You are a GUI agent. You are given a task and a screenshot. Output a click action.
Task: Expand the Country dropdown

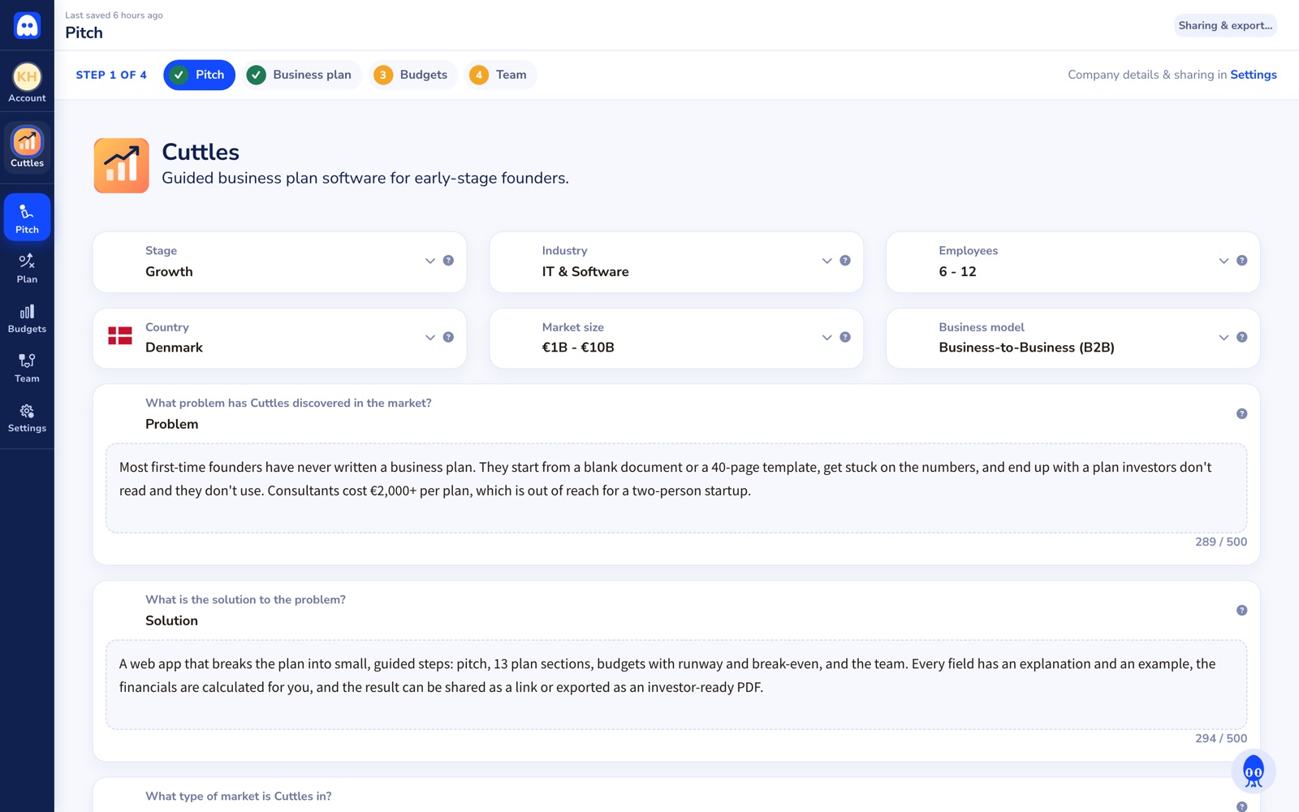[x=430, y=337]
